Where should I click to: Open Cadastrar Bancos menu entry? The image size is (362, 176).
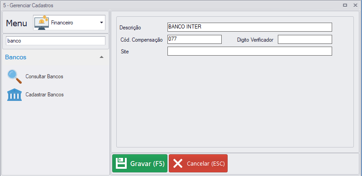pyautogui.click(x=44, y=95)
